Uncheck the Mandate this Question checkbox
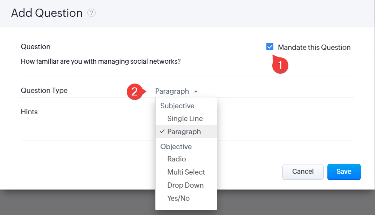Screen dimensions: 375x215 (x=270, y=47)
